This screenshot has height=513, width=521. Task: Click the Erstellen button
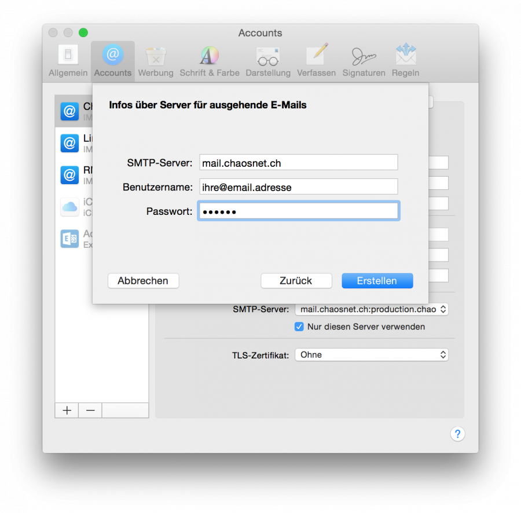pos(377,280)
